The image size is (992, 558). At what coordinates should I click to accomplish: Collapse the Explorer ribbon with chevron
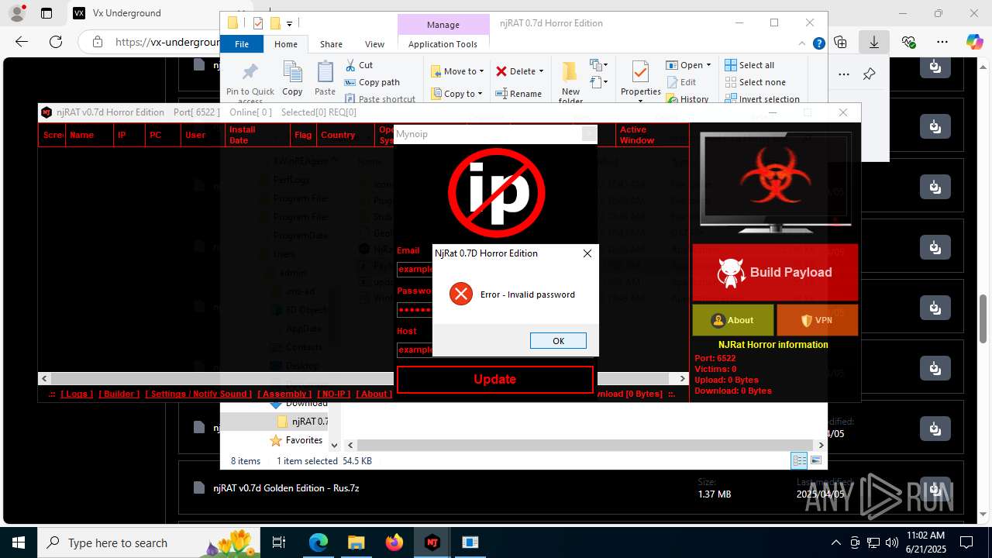[804, 44]
